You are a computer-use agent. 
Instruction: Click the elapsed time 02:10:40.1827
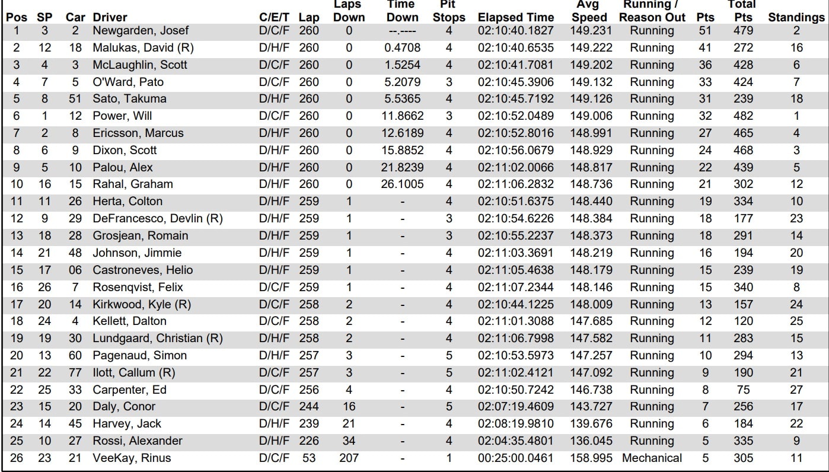515,31
